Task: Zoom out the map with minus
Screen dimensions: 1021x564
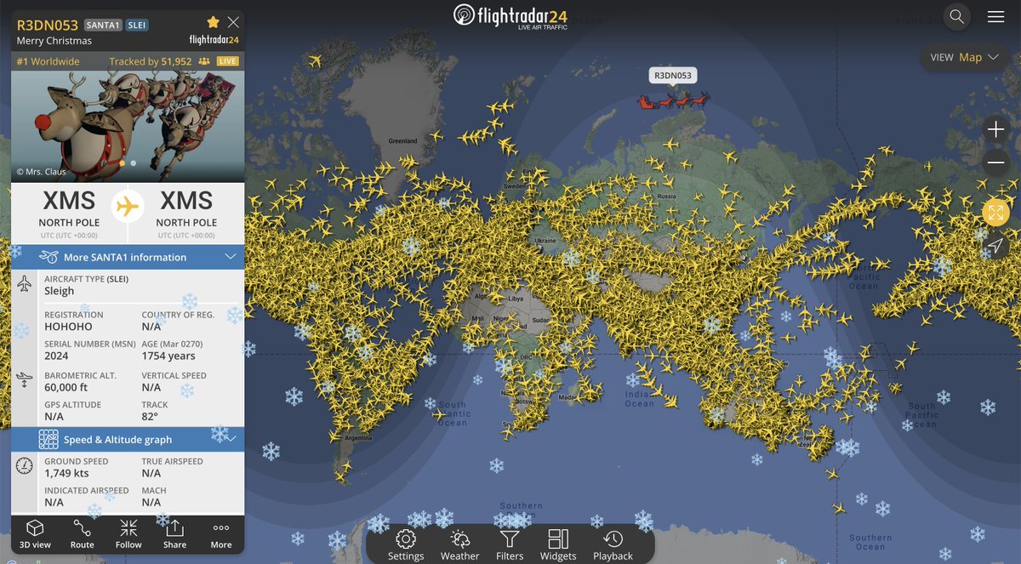Action: (995, 162)
